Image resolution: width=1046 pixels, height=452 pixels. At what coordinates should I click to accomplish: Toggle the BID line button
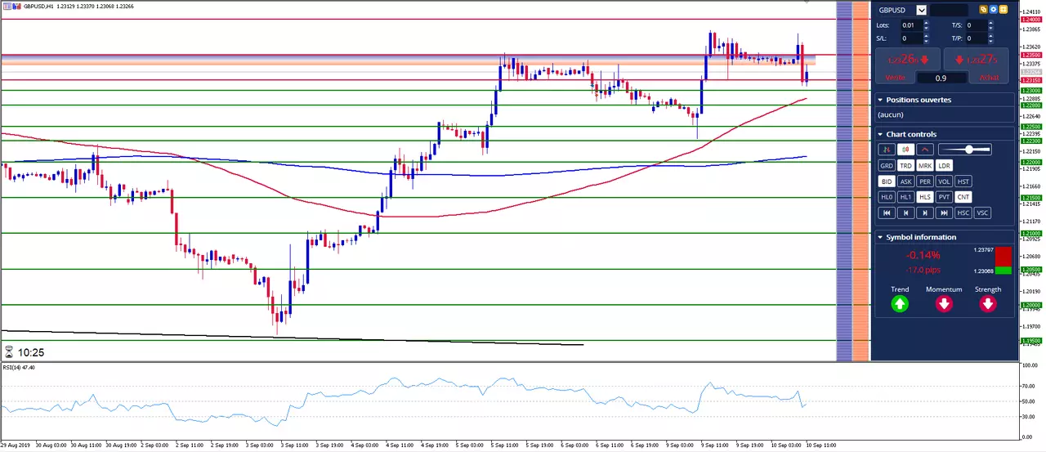pos(887,181)
